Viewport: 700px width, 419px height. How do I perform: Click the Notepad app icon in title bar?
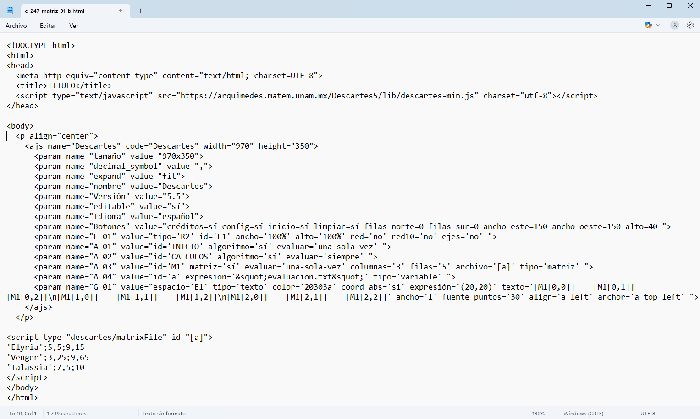[10, 11]
